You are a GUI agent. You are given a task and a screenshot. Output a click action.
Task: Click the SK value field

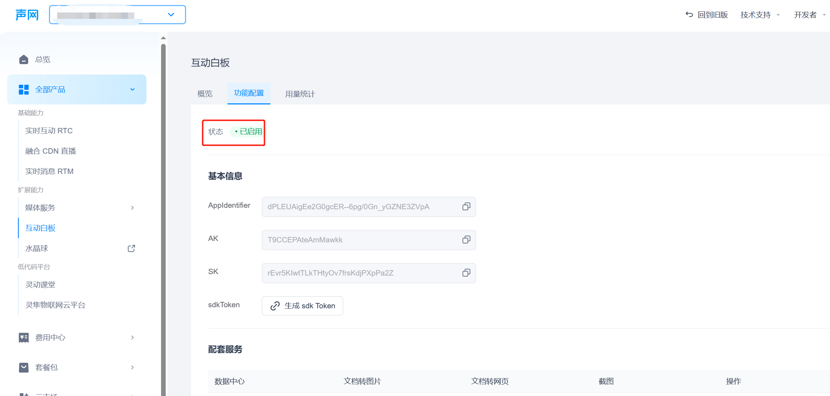pyautogui.click(x=369, y=273)
